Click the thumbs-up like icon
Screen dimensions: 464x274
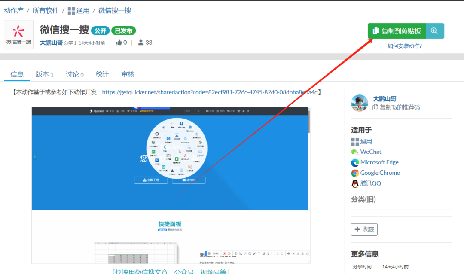click(119, 43)
